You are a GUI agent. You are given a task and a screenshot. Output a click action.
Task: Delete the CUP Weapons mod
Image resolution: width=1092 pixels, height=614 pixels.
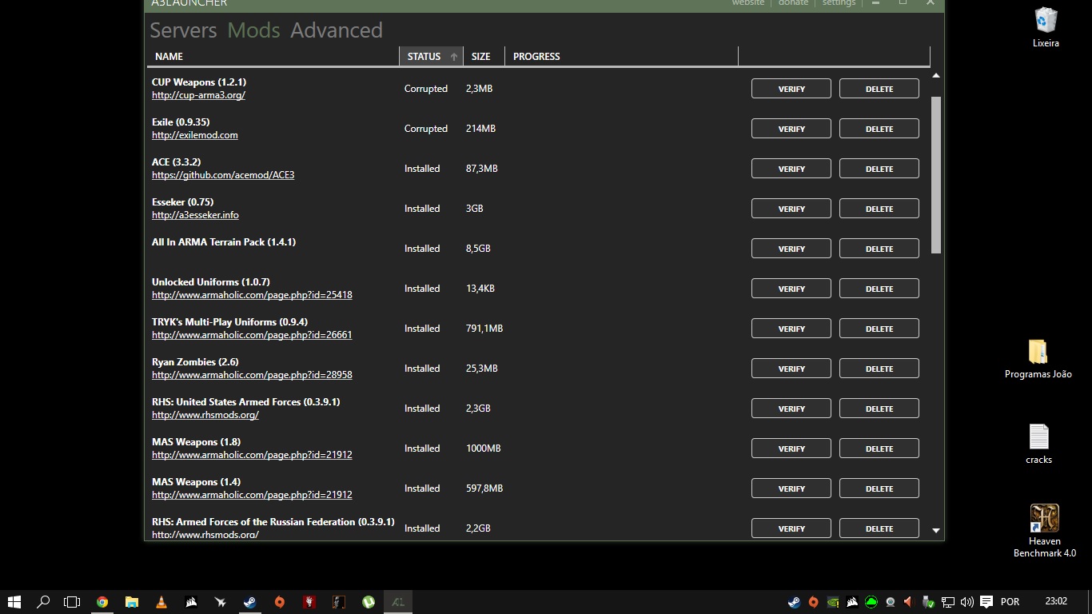click(879, 89)
